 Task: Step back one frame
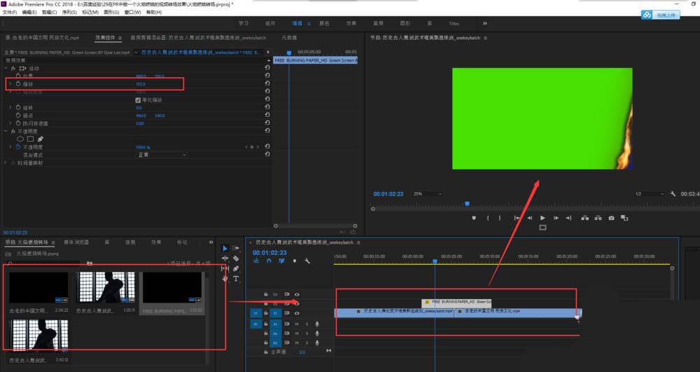(529, 218)
